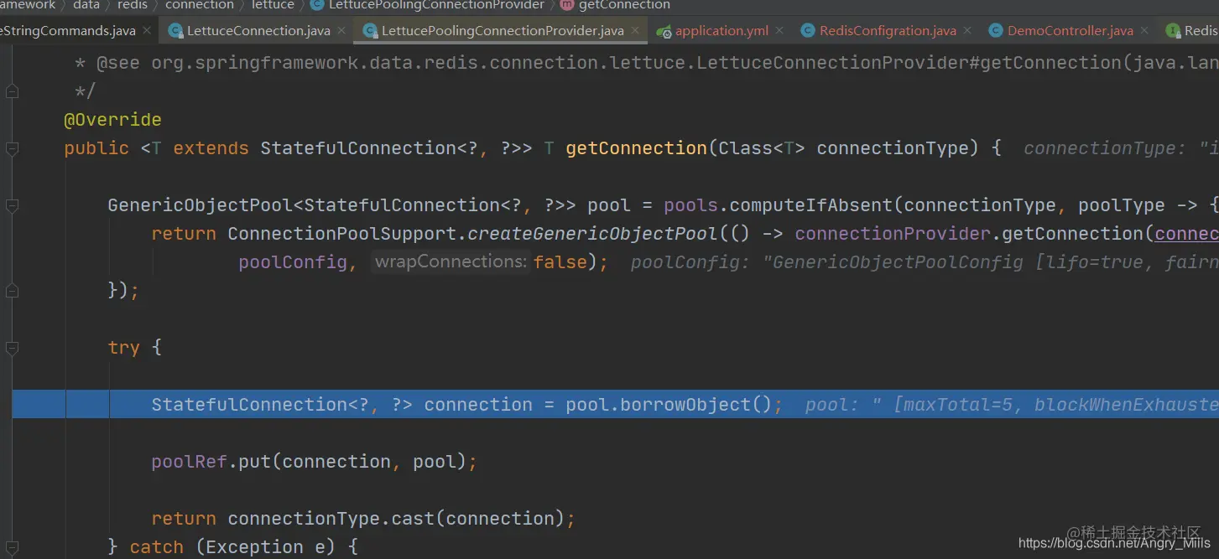Collapse the GenericObjectPool lambda fold marker
The image size is (1219, 559).
12,206
